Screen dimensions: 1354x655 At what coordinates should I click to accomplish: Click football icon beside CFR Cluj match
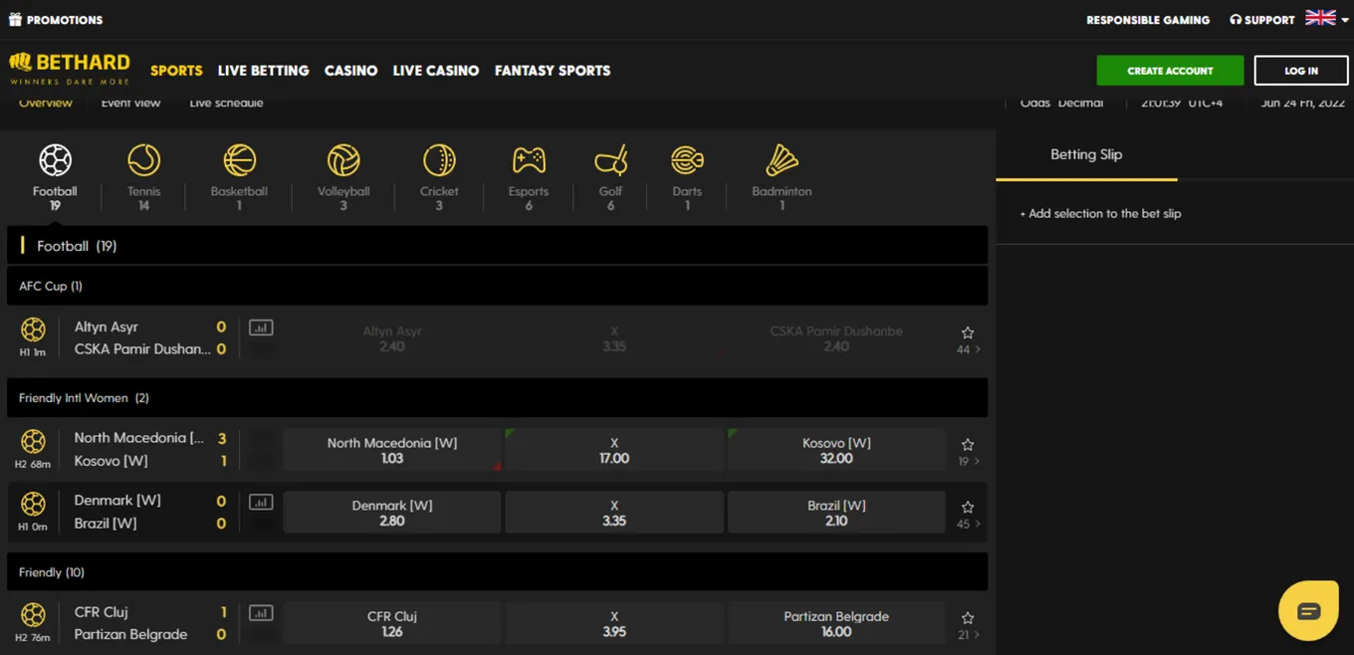click(33, 614)
